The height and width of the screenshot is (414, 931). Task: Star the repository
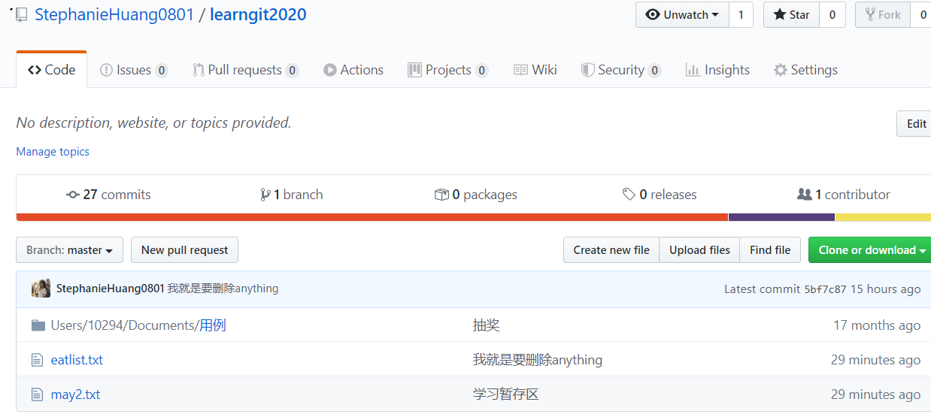791,15
